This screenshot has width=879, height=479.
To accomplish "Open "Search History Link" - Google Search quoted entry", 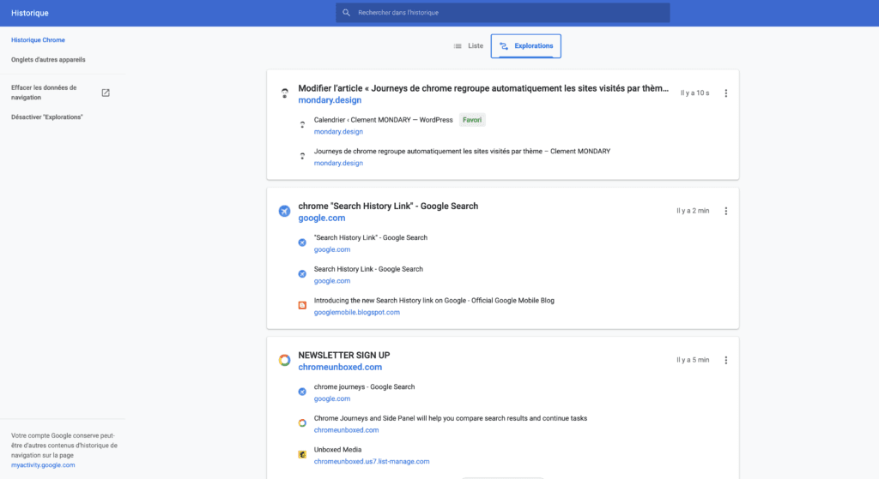I will click(x=371, y=237).
